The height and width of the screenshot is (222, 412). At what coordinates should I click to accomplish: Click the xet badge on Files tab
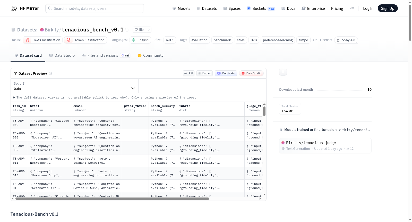[x=125, y=55]
